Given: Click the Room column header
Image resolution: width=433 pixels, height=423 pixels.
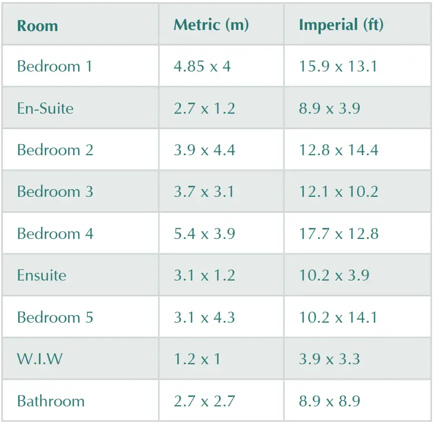Looking at the screenshot, I should (38, 26).
